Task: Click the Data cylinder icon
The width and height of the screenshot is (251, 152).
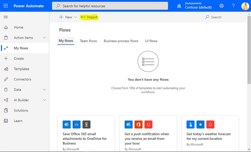Action: point(6,90)
